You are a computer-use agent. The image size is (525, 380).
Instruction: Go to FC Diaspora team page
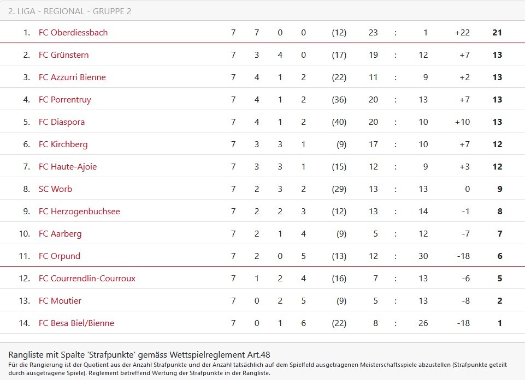click(x=62, y=122)
